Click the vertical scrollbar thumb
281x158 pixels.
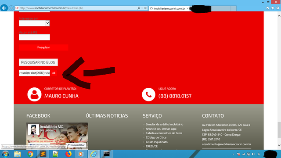(x=279, y=130)
